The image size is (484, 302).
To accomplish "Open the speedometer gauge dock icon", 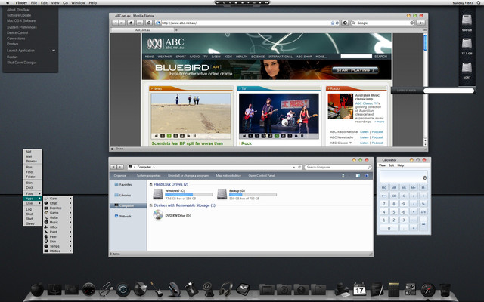I will click(x=88, y=290).
